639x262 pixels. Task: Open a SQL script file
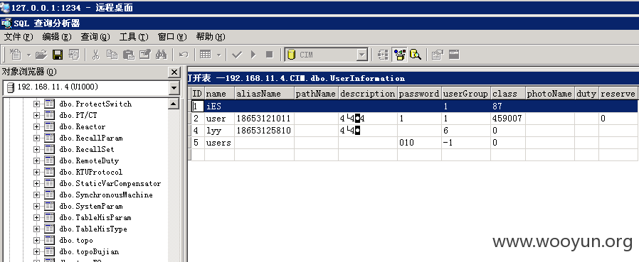click(x=41, y=55)
